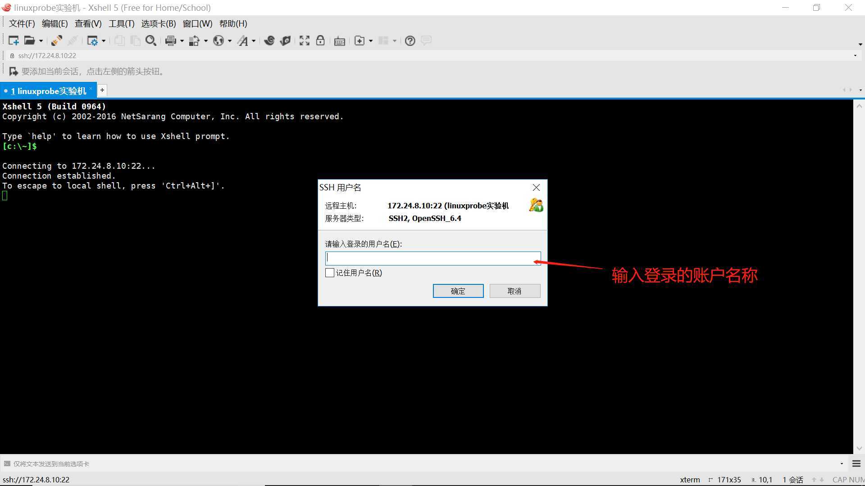Open the address bar history dropdown

pyautogui.click(x=855, y=56)
